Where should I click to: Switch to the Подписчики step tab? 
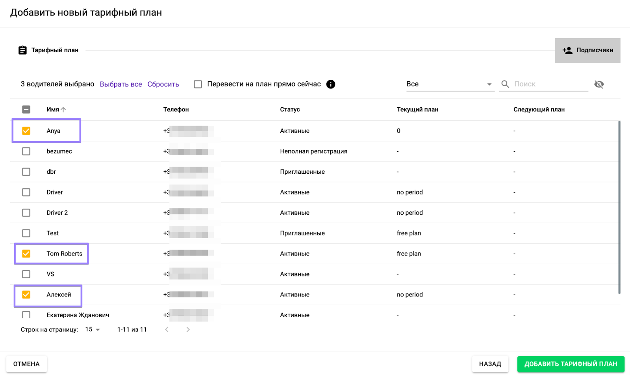tap(587, 50)
